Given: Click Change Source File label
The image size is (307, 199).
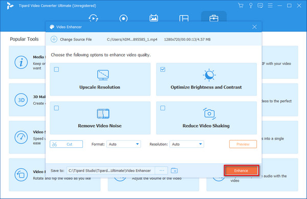Looking at the screenshot, I should pyautogui.click(x=76, y=39).
